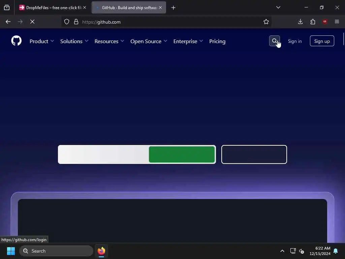Expand the Enterprise menu
The height and width of the screenshot is (259, 345).
[x=188, y=41]
